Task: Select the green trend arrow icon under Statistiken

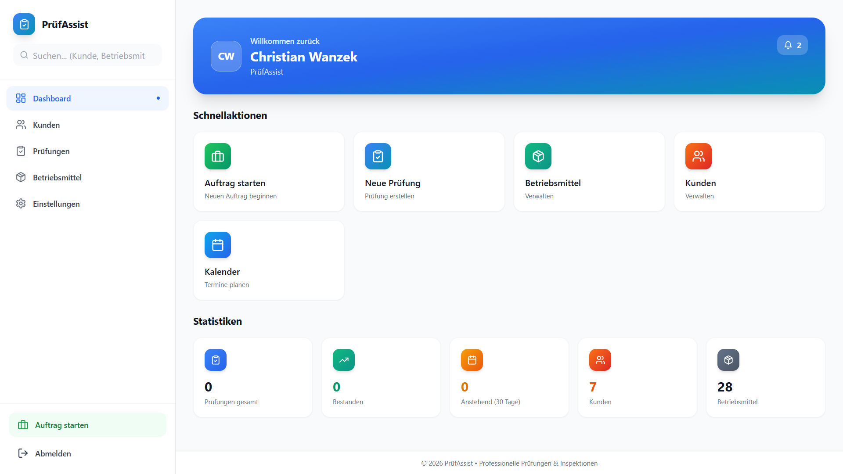Action: pyautogui.click(x=344, y=360)
